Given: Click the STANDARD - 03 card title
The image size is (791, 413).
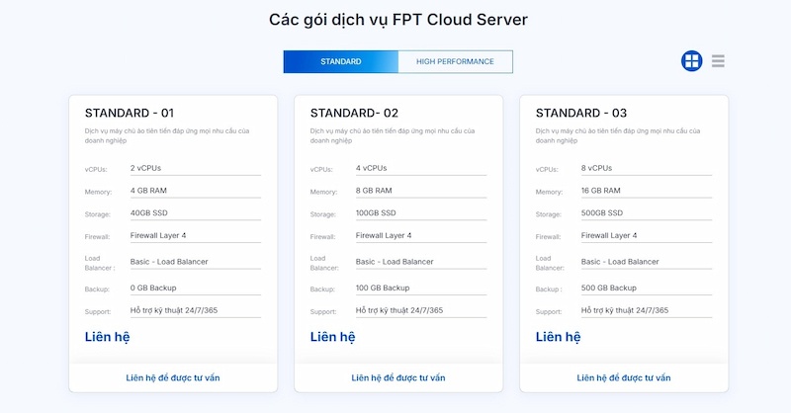Looking at the screenshot, I should pos(580,113).
